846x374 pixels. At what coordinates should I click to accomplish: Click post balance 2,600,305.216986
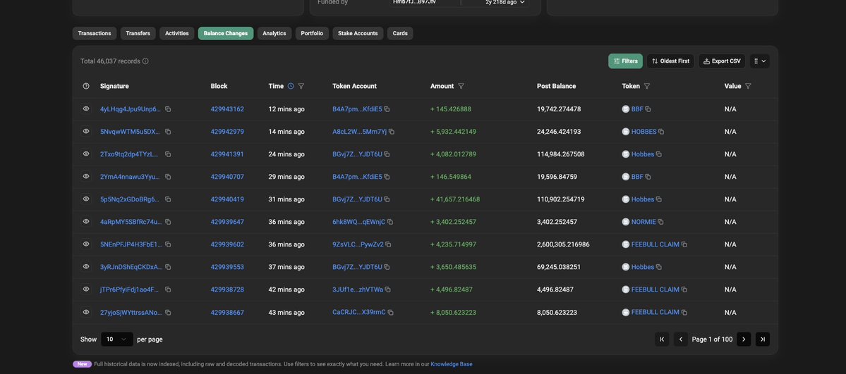pos(563,244)
